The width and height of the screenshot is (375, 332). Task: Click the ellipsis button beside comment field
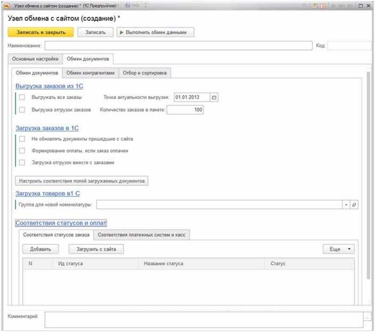coord(366,318)
